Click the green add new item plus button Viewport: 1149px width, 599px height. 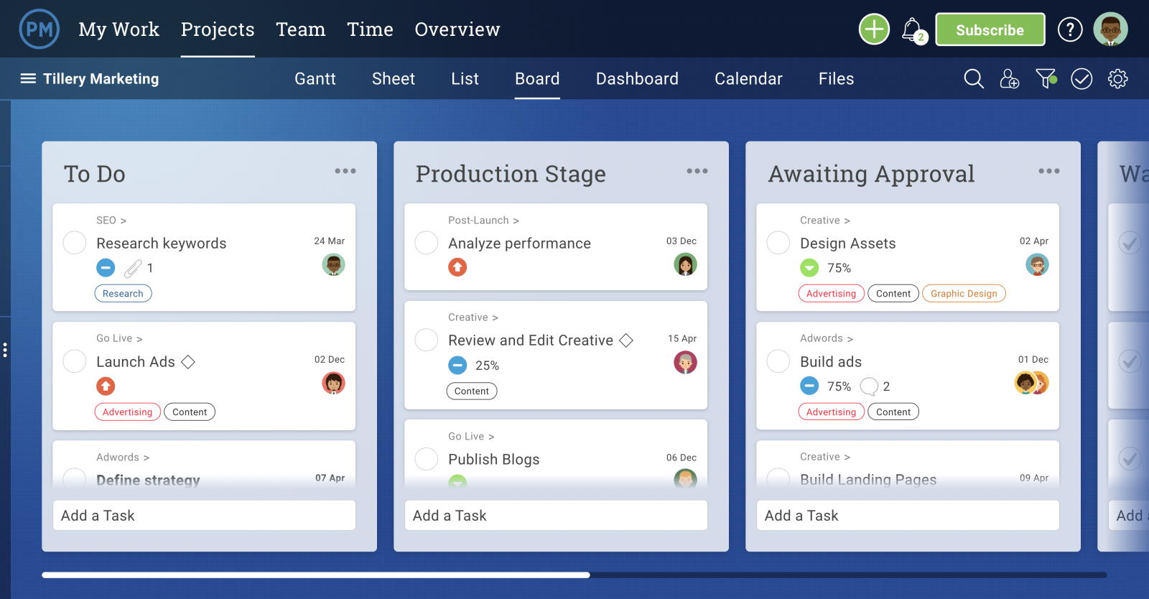click(874, 29)
